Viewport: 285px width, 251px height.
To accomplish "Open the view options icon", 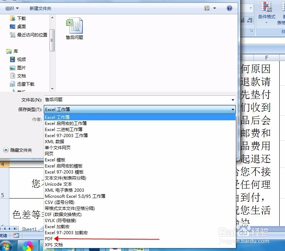I will pyautogui.click(x=207, y=8).
